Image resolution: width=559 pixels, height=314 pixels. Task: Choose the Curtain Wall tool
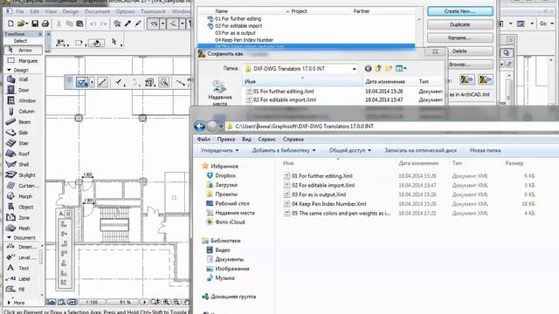(23, 186)
